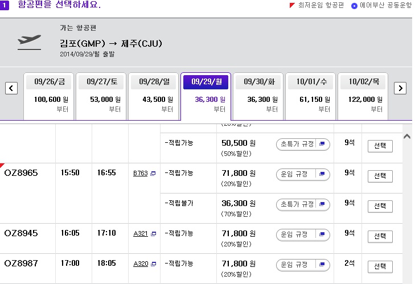Viewport: 415px width, 284px height.
Task: Click departure time 17:00
Action: pos(70,264)
